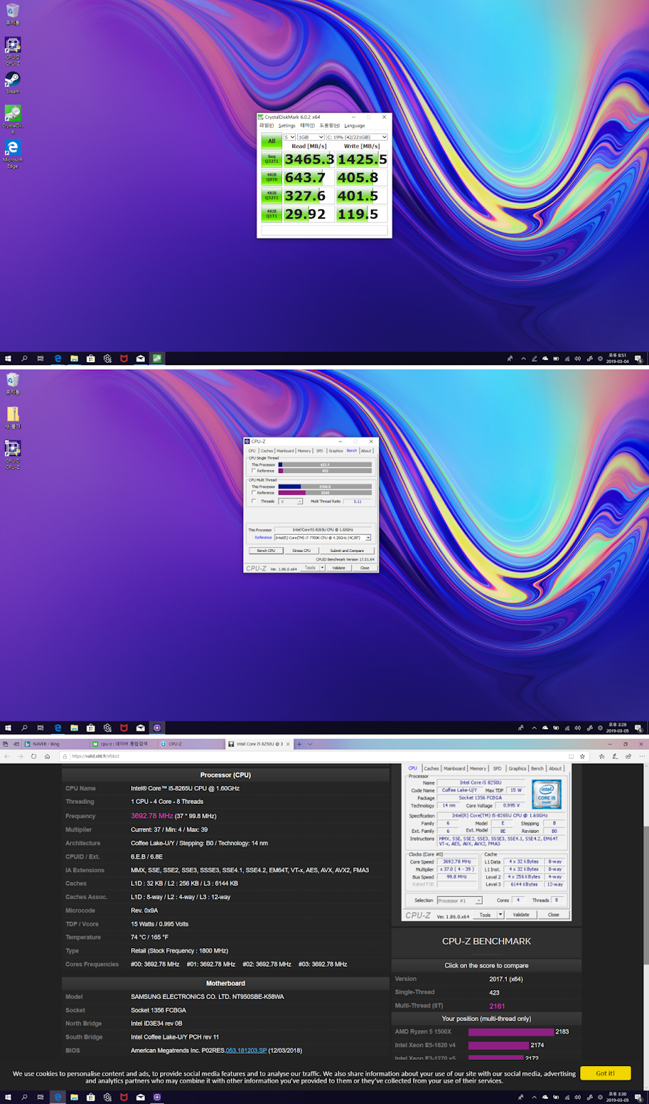
Task: Open the Language menu in CrystalDiskMark
Action: 355,126
